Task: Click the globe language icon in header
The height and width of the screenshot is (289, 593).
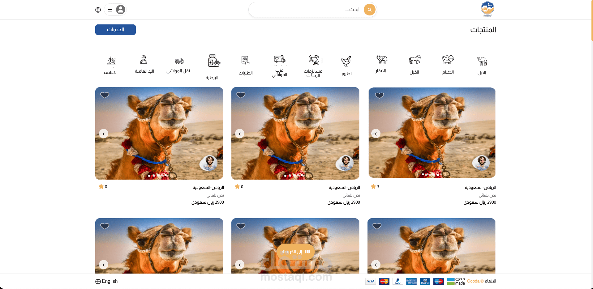Action: pos(98,10)
